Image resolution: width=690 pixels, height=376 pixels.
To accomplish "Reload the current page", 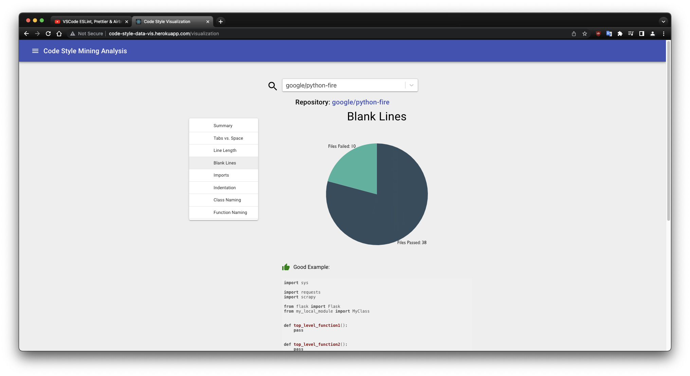I will (x=48, y=34).
